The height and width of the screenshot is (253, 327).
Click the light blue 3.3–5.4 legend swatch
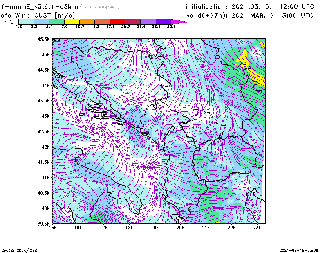click(41, 22)
